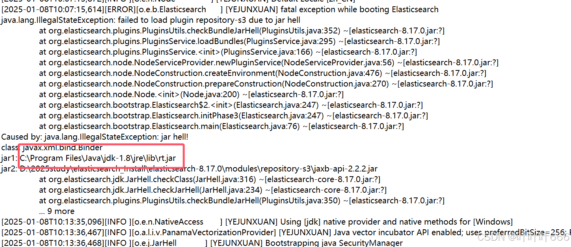Click the Elasticsearch.main(Elasticsearch.java:76) line

click(x=221, y=126)
